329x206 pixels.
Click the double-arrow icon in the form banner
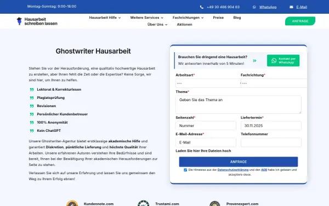tap(254, 61)
